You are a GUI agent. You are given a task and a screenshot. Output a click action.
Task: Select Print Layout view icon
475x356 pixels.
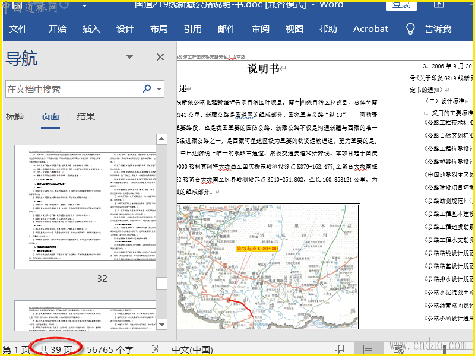tap(368, 349)
